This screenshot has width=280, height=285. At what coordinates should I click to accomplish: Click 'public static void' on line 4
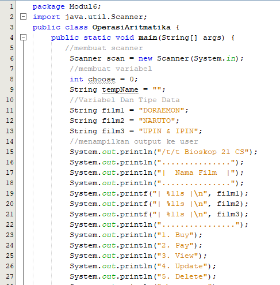click(x=93, y=37)
